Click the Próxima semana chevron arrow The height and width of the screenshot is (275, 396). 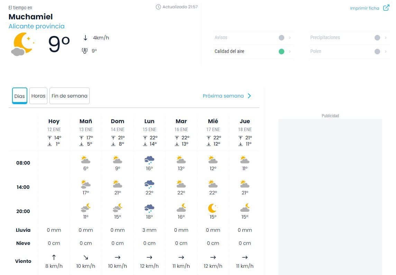tap(249, 96)
